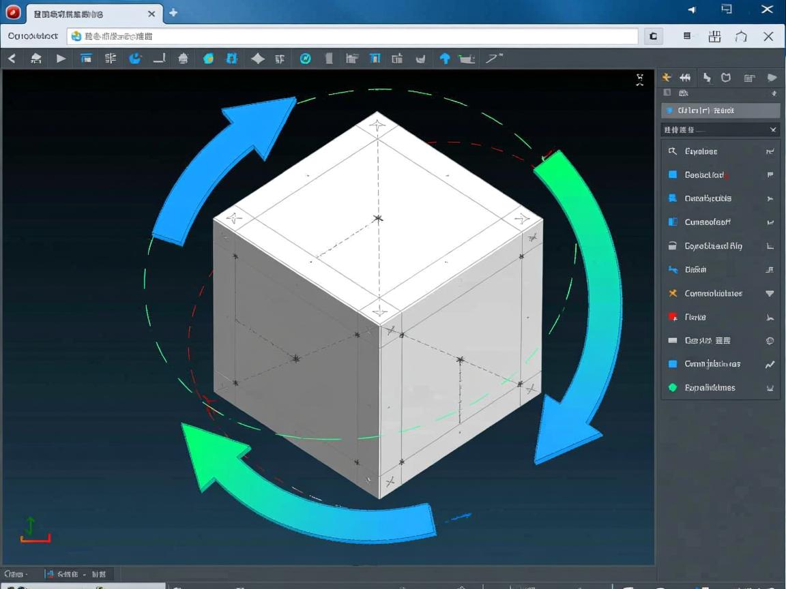Click the green hexagon icon in the panel list
Viewport: 786px width, 589px height.
672,387
